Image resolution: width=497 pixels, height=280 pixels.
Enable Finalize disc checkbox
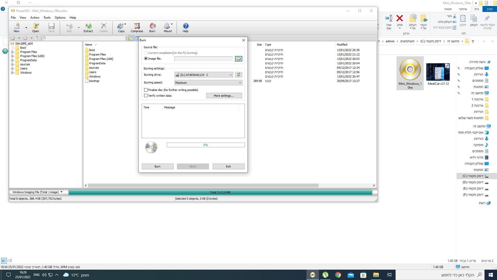[146, 90]
